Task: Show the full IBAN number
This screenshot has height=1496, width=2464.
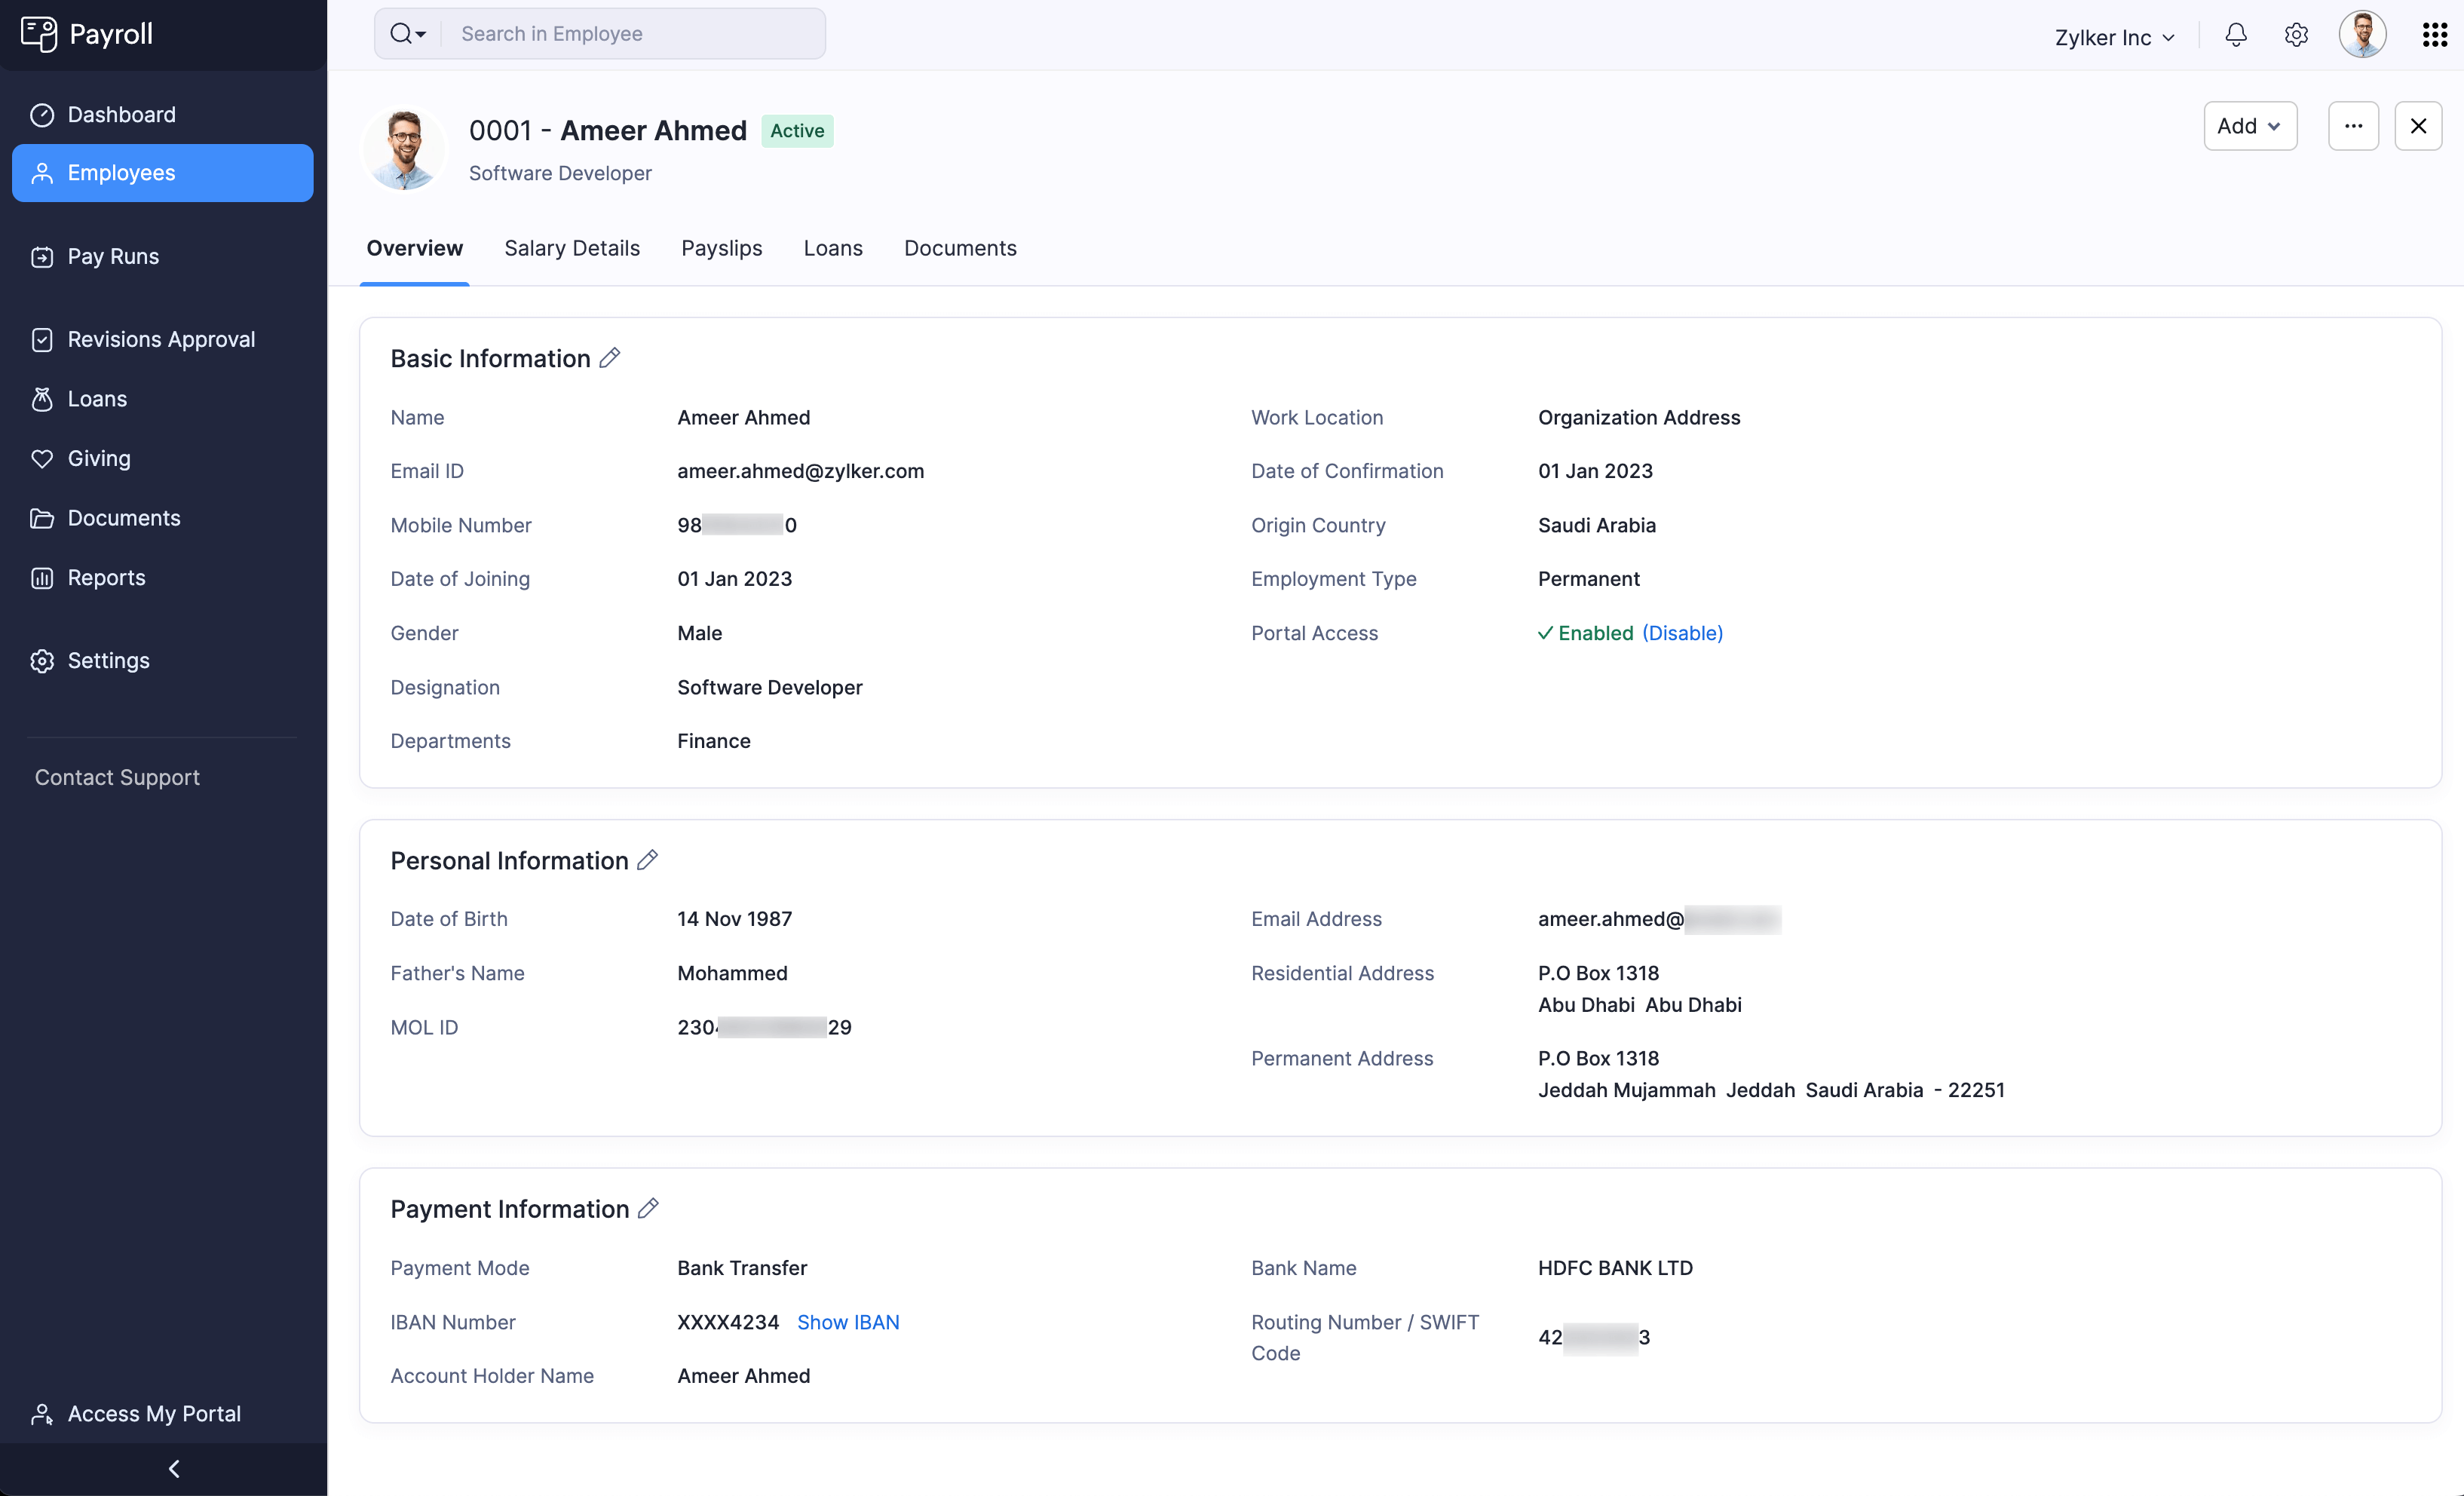Action: [849, 1321]
